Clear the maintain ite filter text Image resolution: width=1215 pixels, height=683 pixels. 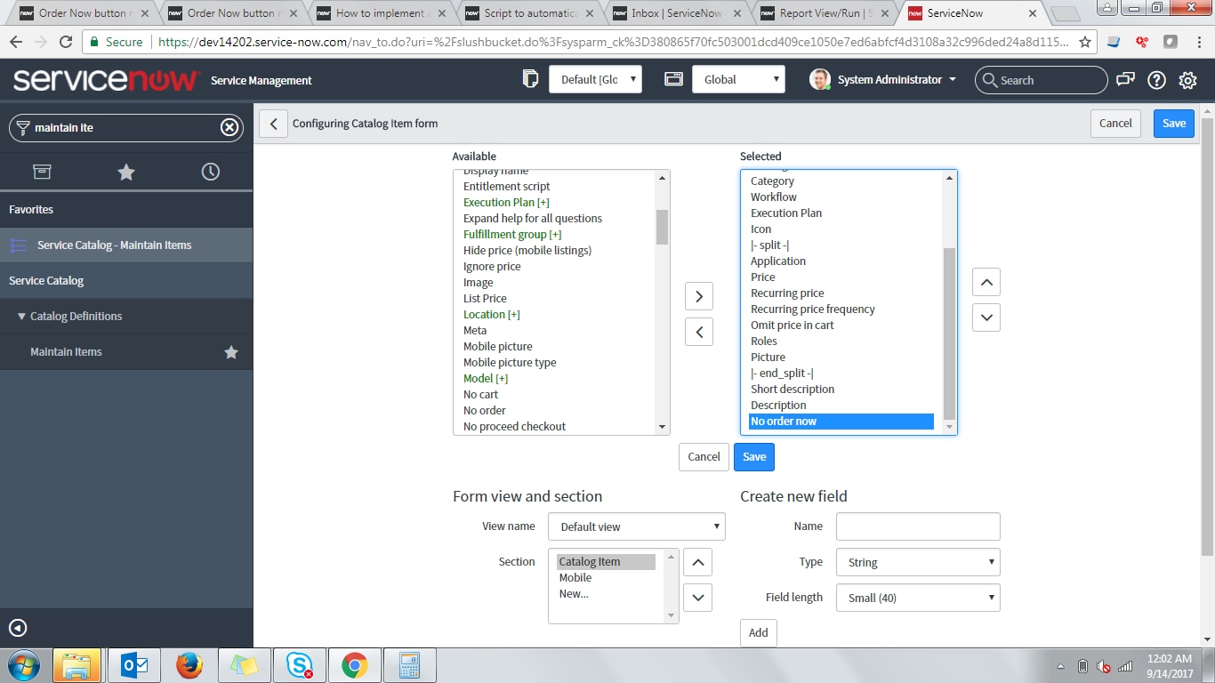point(229,127)
